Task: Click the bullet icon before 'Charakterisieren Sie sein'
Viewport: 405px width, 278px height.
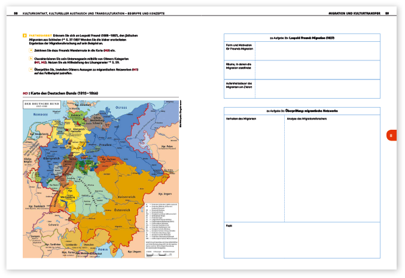Action: pos(30,59)
